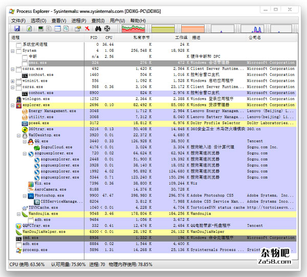The width and height of the screenshot is (307, 277).
Task: Select the smss.exe row
Action: click(153, 63)
